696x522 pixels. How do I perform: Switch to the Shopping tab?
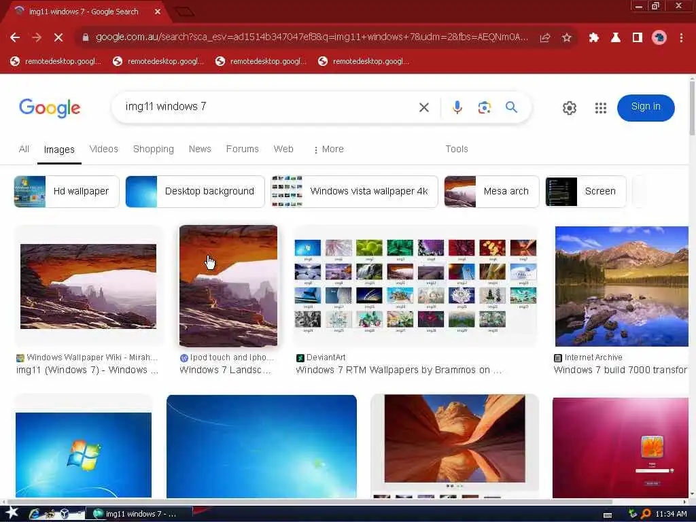(x=154, y=149)
